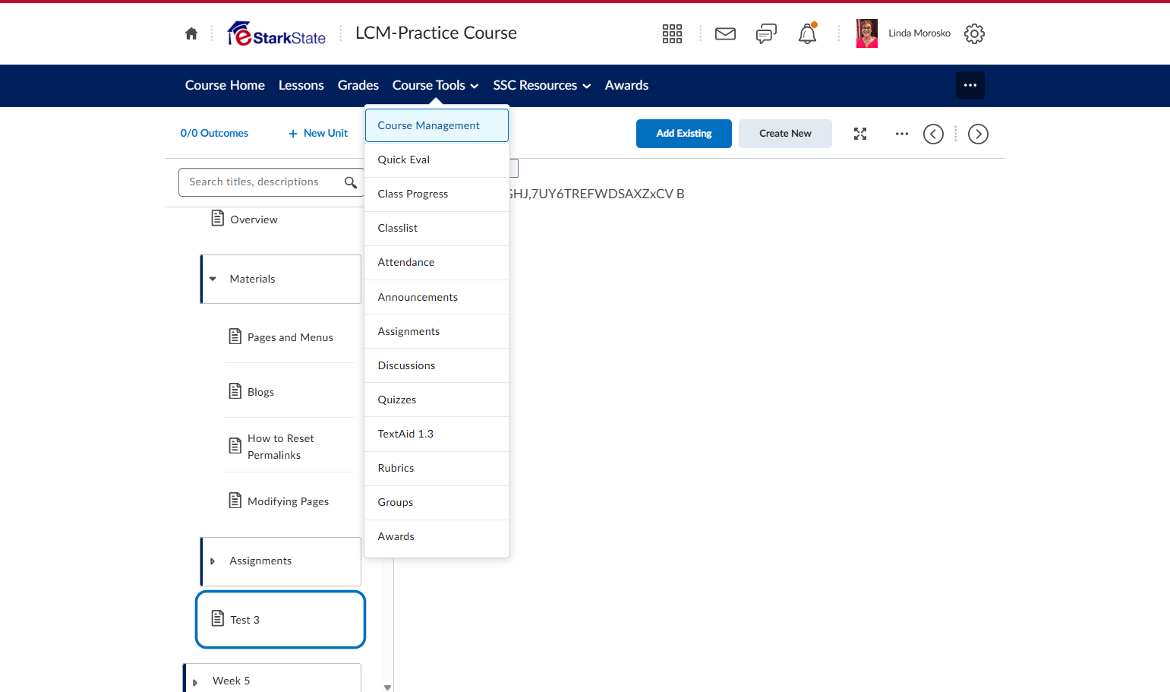Select Attendance menu entry
Screen dimensions: 1170x692
tap(437, 262)
